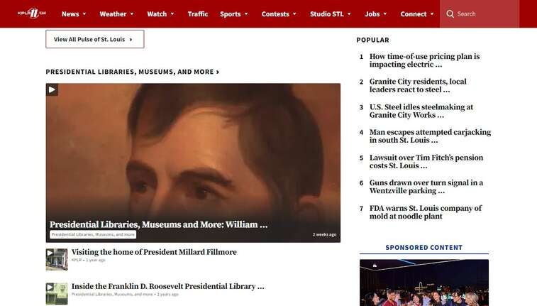Expand the Weather dropdown arrow
Screen dimensions: 537x306
132,14
